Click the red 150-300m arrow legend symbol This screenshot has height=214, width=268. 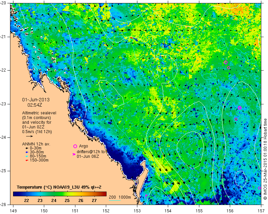click(27, 160)
